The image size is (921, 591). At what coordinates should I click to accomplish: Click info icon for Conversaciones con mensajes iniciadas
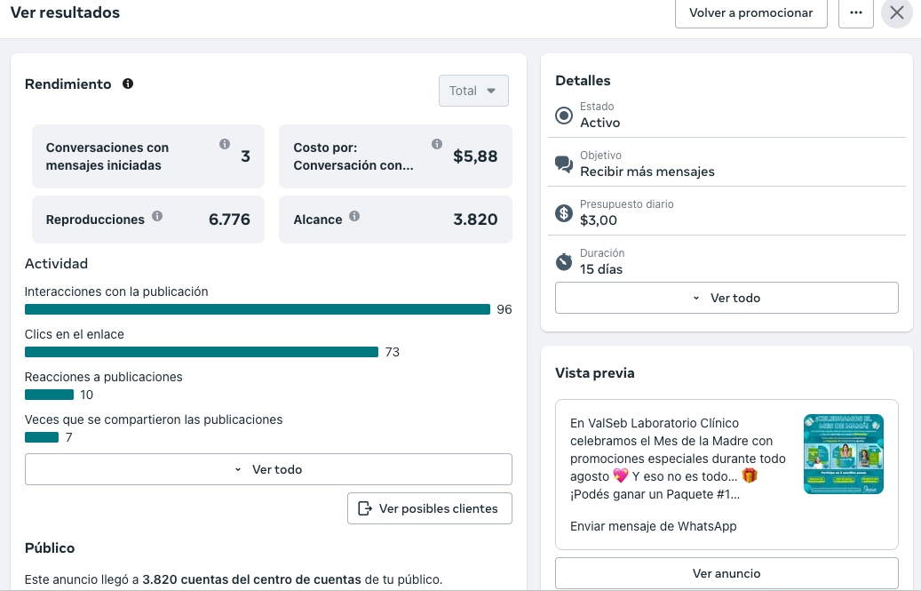click(x=225, y=144)
